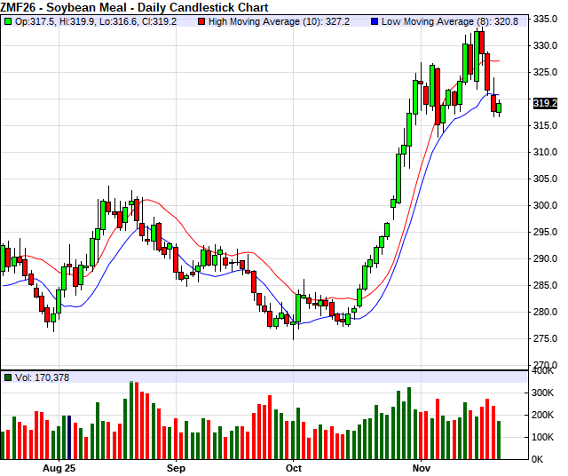The width and height of the screenshot is (568, 476).
Task: Click the last green volume bar
Action: tap(499, 440)
